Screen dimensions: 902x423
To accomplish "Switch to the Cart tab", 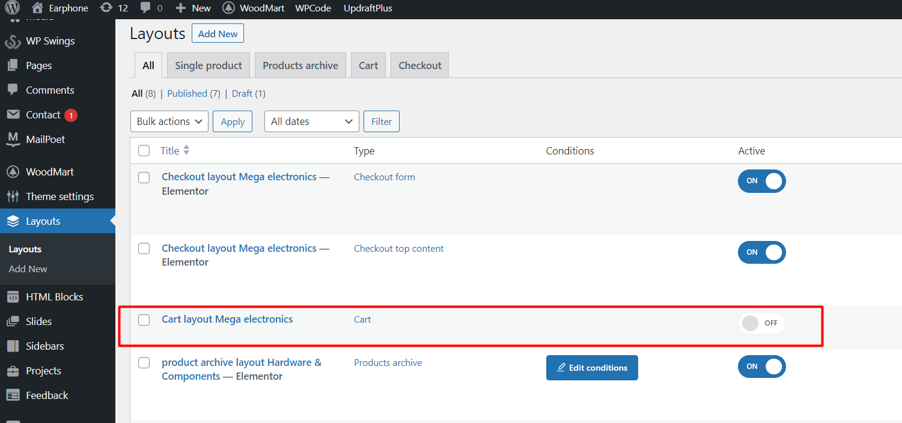I will click(368, 65).
